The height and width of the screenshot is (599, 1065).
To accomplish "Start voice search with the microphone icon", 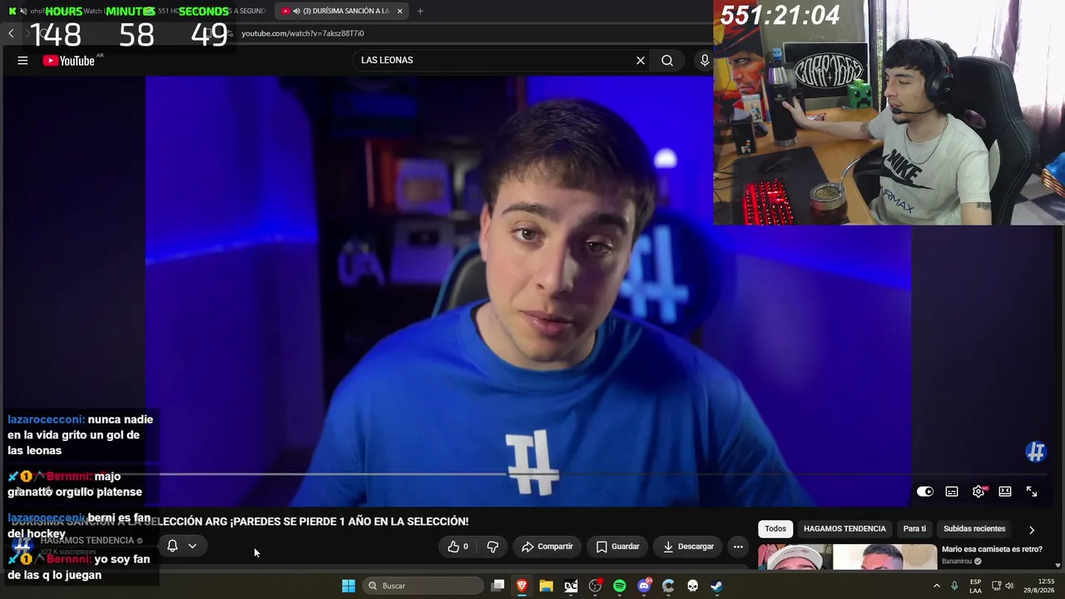I will coord(705,60).
